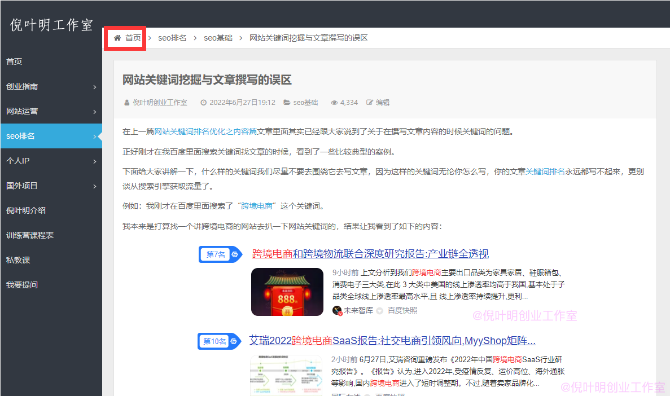Click 跨境电商 inline link in paragraph
Screen dimensions: 670x396
[257, 206]
